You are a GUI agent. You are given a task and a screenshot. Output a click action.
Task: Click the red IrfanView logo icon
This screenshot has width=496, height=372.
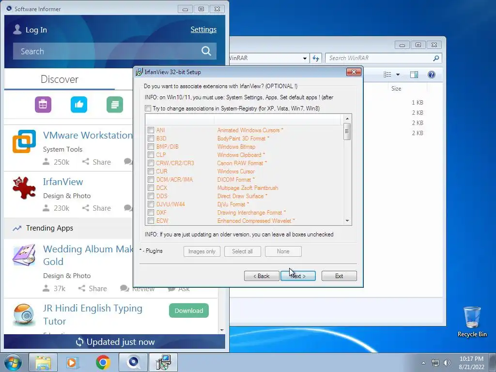(x=24, y=188)
